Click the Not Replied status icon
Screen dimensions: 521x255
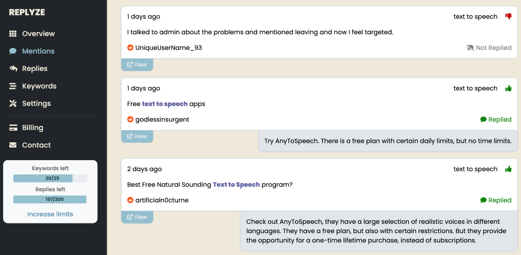point(470,47)
